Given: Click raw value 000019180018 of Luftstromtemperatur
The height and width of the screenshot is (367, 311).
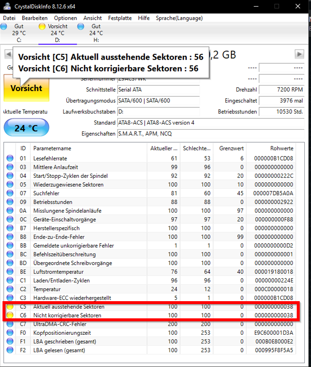Looking at the screenshot, I should click(274, 271).
